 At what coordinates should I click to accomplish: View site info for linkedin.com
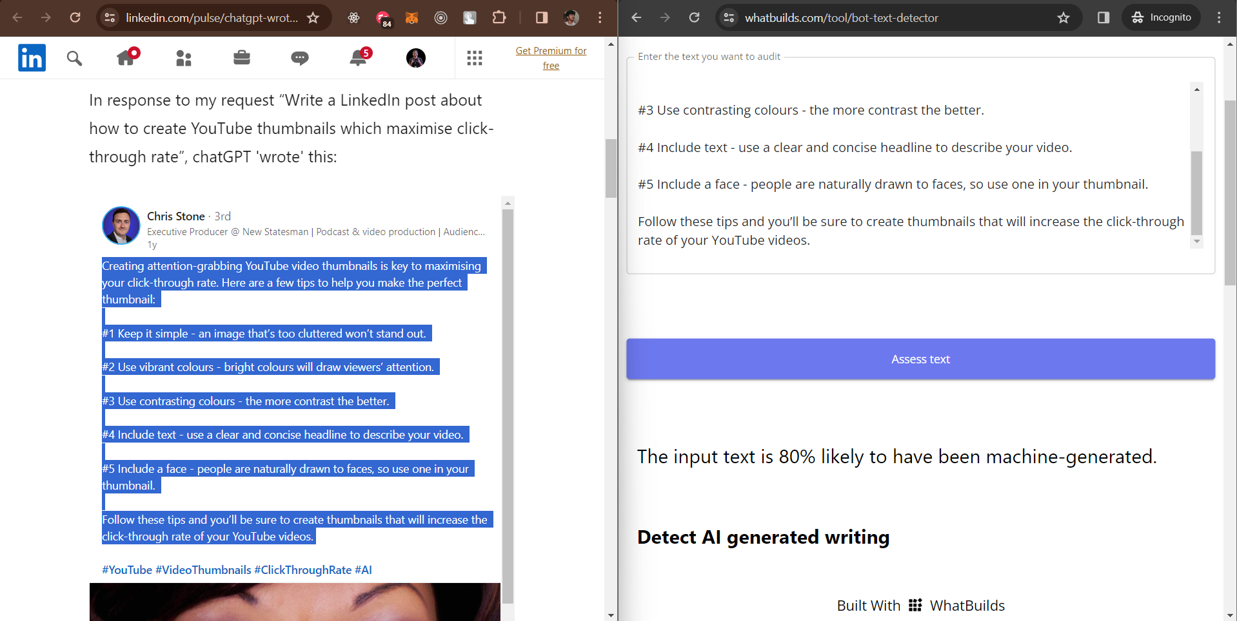110,17
